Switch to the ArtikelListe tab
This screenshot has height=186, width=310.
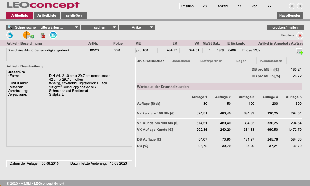pyautogui.click(x=47, y=15)
